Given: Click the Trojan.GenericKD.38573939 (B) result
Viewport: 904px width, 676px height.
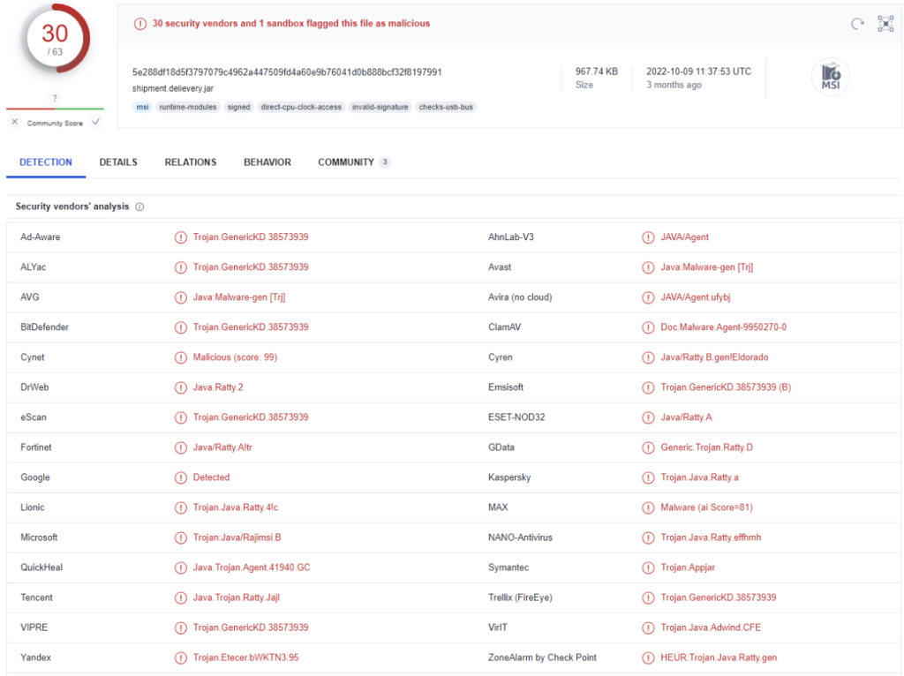Looking at the screenshot, I should [726, 387].
